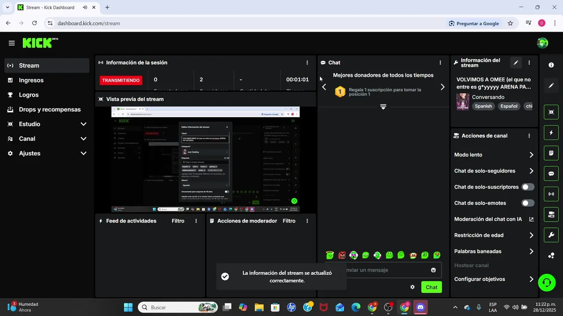
Task: Open the emoji picker in message box
Action: [433, 270]
